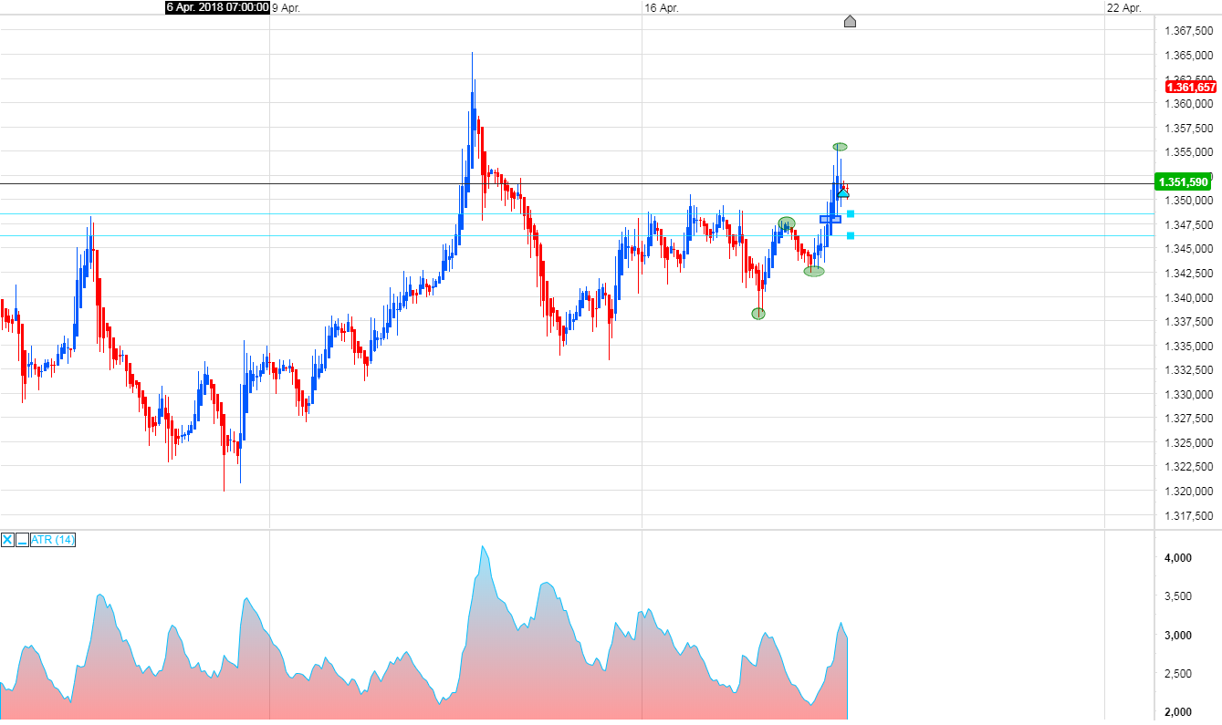Image resolution: width=1222 pixels, height=725 pixels.
Task: Expand the date marker labeled 6 Apr. 2018
Action: coord(215,8)
